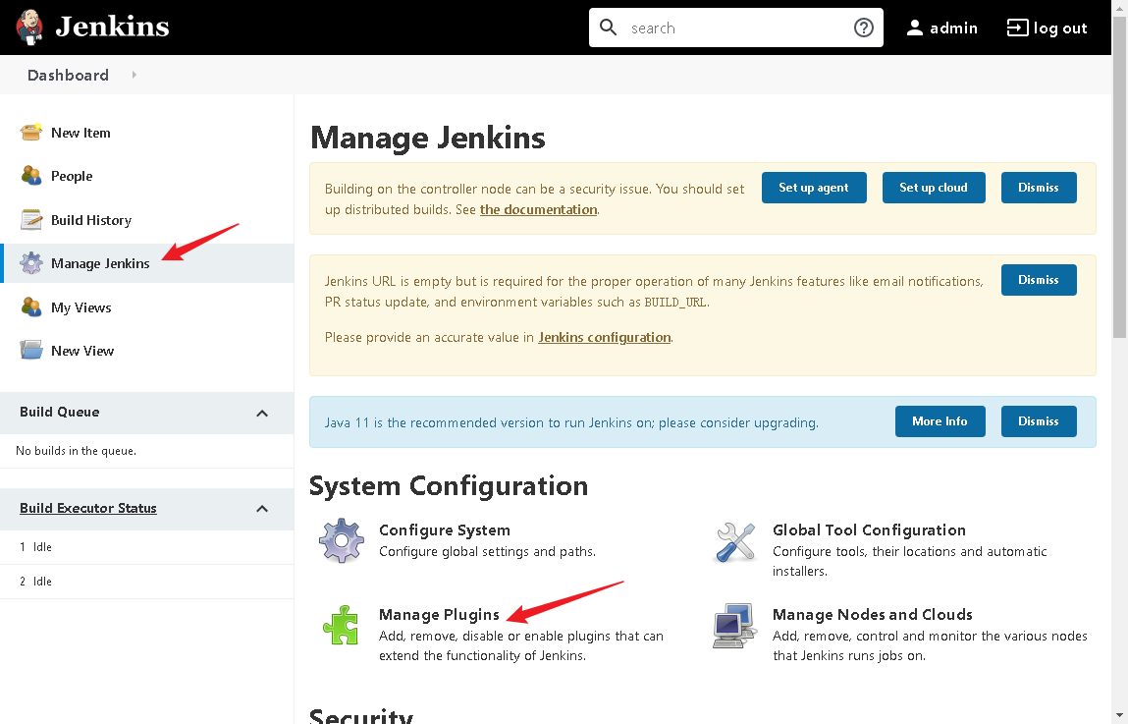Click the log out arrow icon
The width and height of the screenshot is (1128, 724).
pos(1017,28)
